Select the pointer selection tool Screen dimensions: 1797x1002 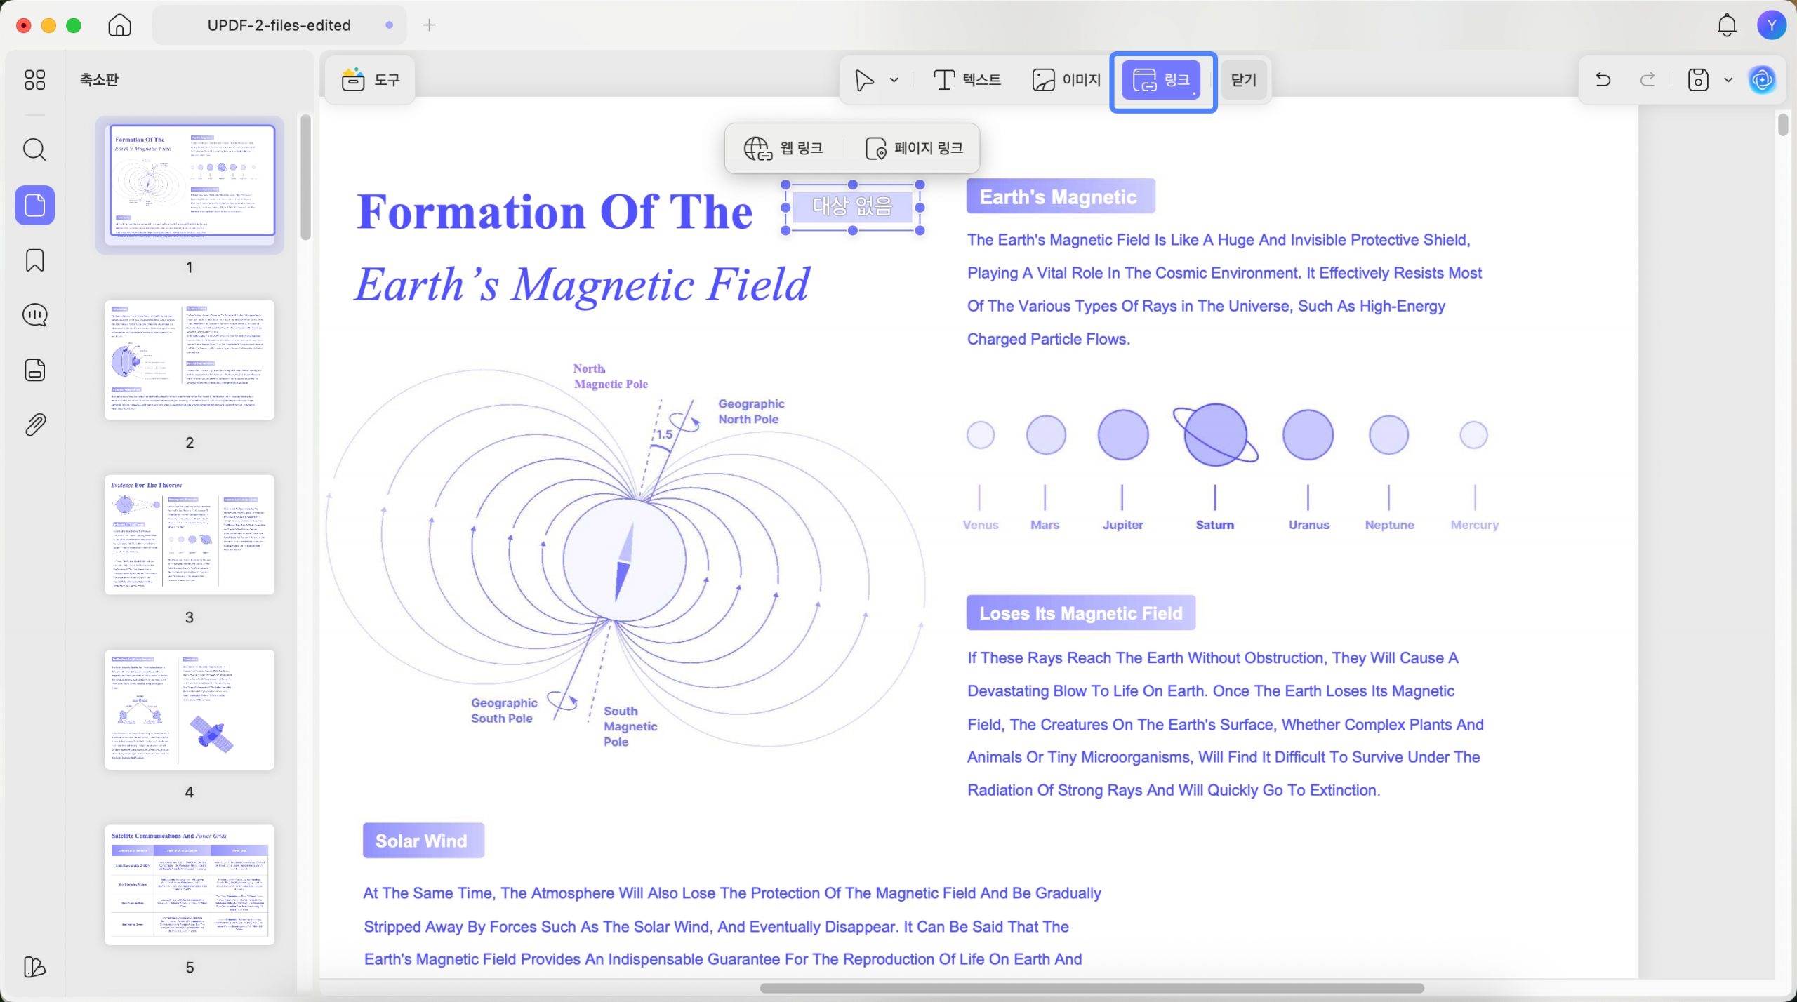(864, 80)
